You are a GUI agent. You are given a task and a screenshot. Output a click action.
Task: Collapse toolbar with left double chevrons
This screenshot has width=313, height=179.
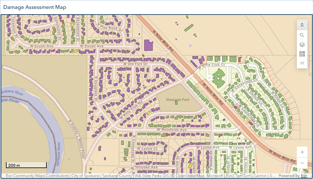(302, 63)
